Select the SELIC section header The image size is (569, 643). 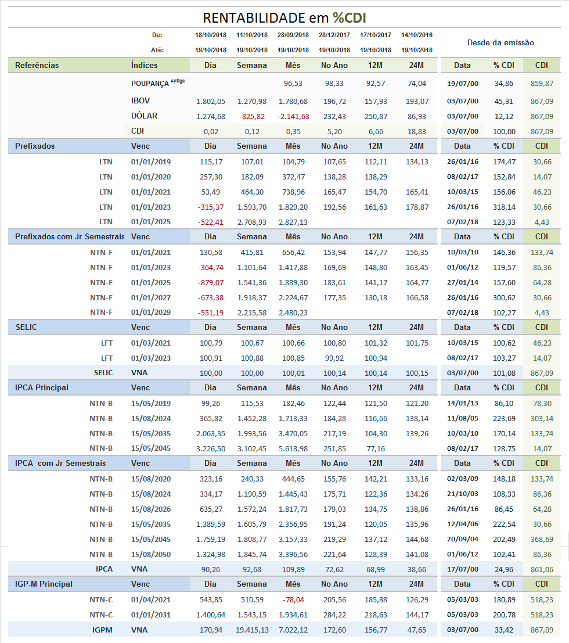pos(26,327)
